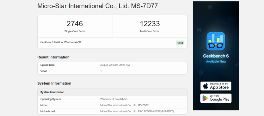Click the Available Now text in ad
The height and width of the screenshot is (116, 264).
(x=216, y=61)
